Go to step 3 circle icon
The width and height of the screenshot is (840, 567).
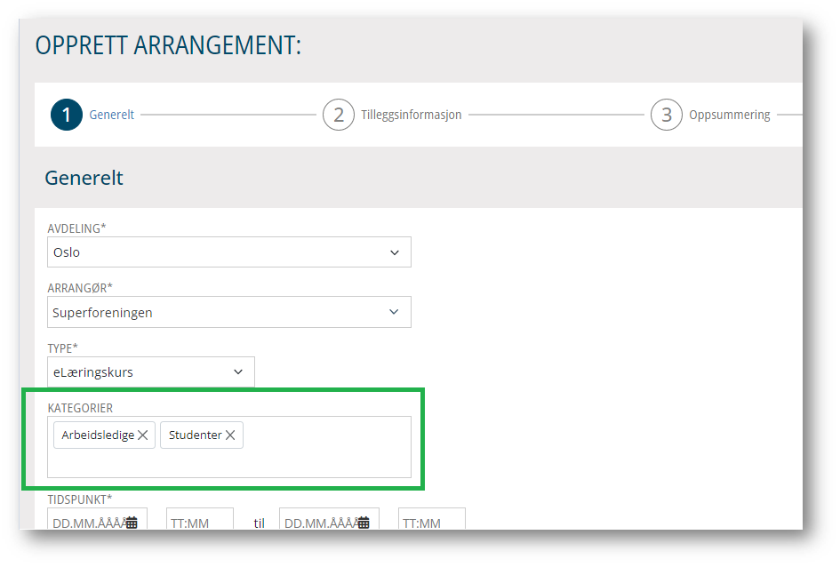[667, 115]
